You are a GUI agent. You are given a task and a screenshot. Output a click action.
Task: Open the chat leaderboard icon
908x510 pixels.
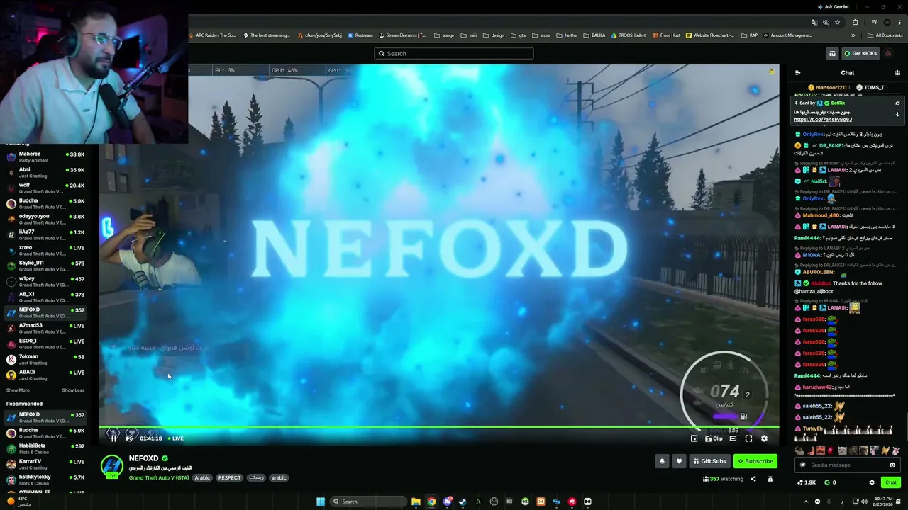click(x=897, y=72)
